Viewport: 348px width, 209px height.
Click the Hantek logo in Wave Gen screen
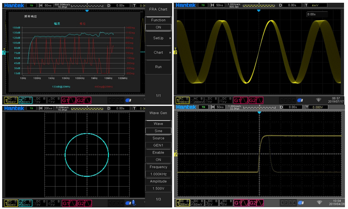pyautogui.click(x=14, y=108)
